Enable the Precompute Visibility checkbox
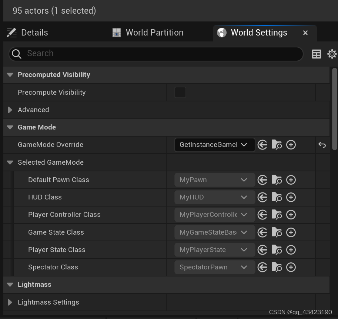Screen dimensions: 338x319 click(180, 93)
